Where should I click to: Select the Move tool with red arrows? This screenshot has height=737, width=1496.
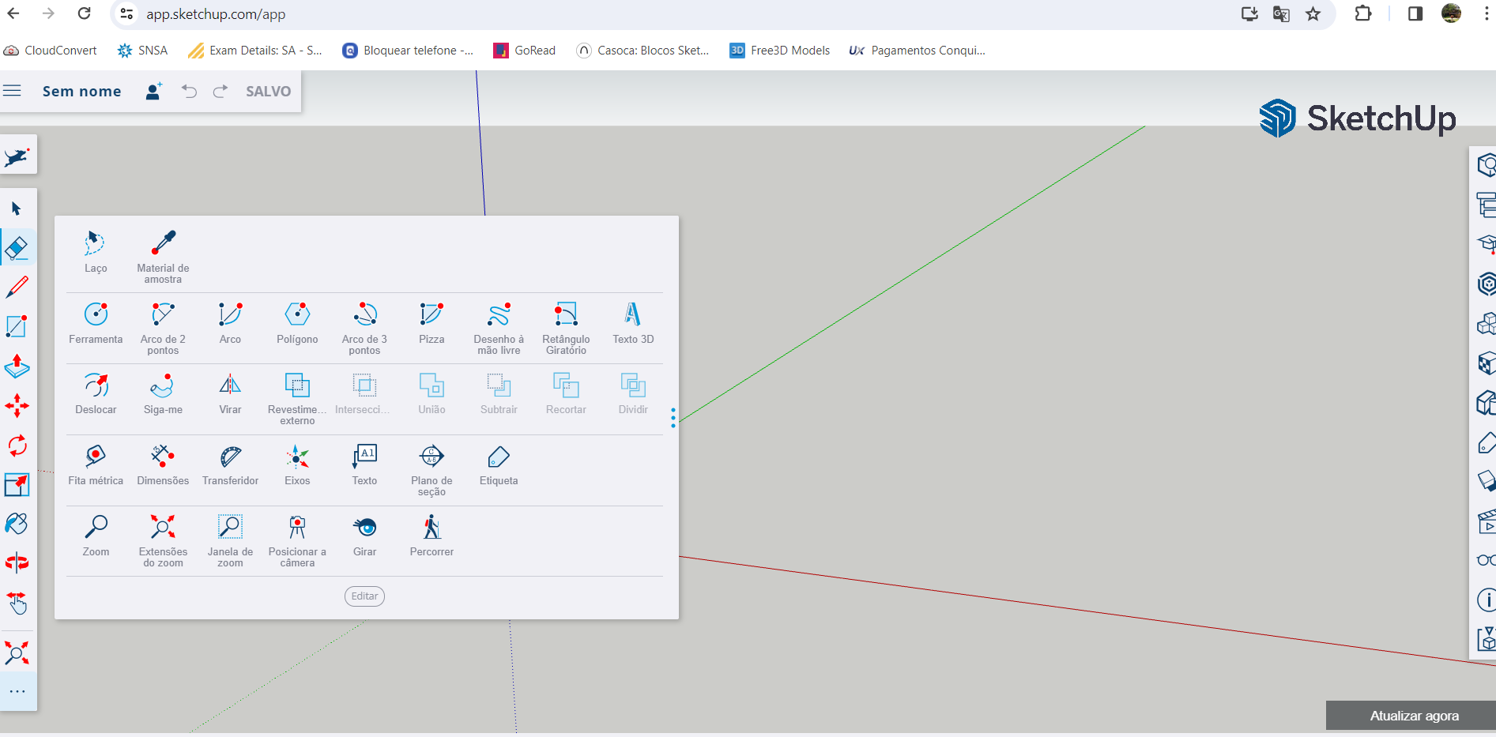[x=17, y=405]
